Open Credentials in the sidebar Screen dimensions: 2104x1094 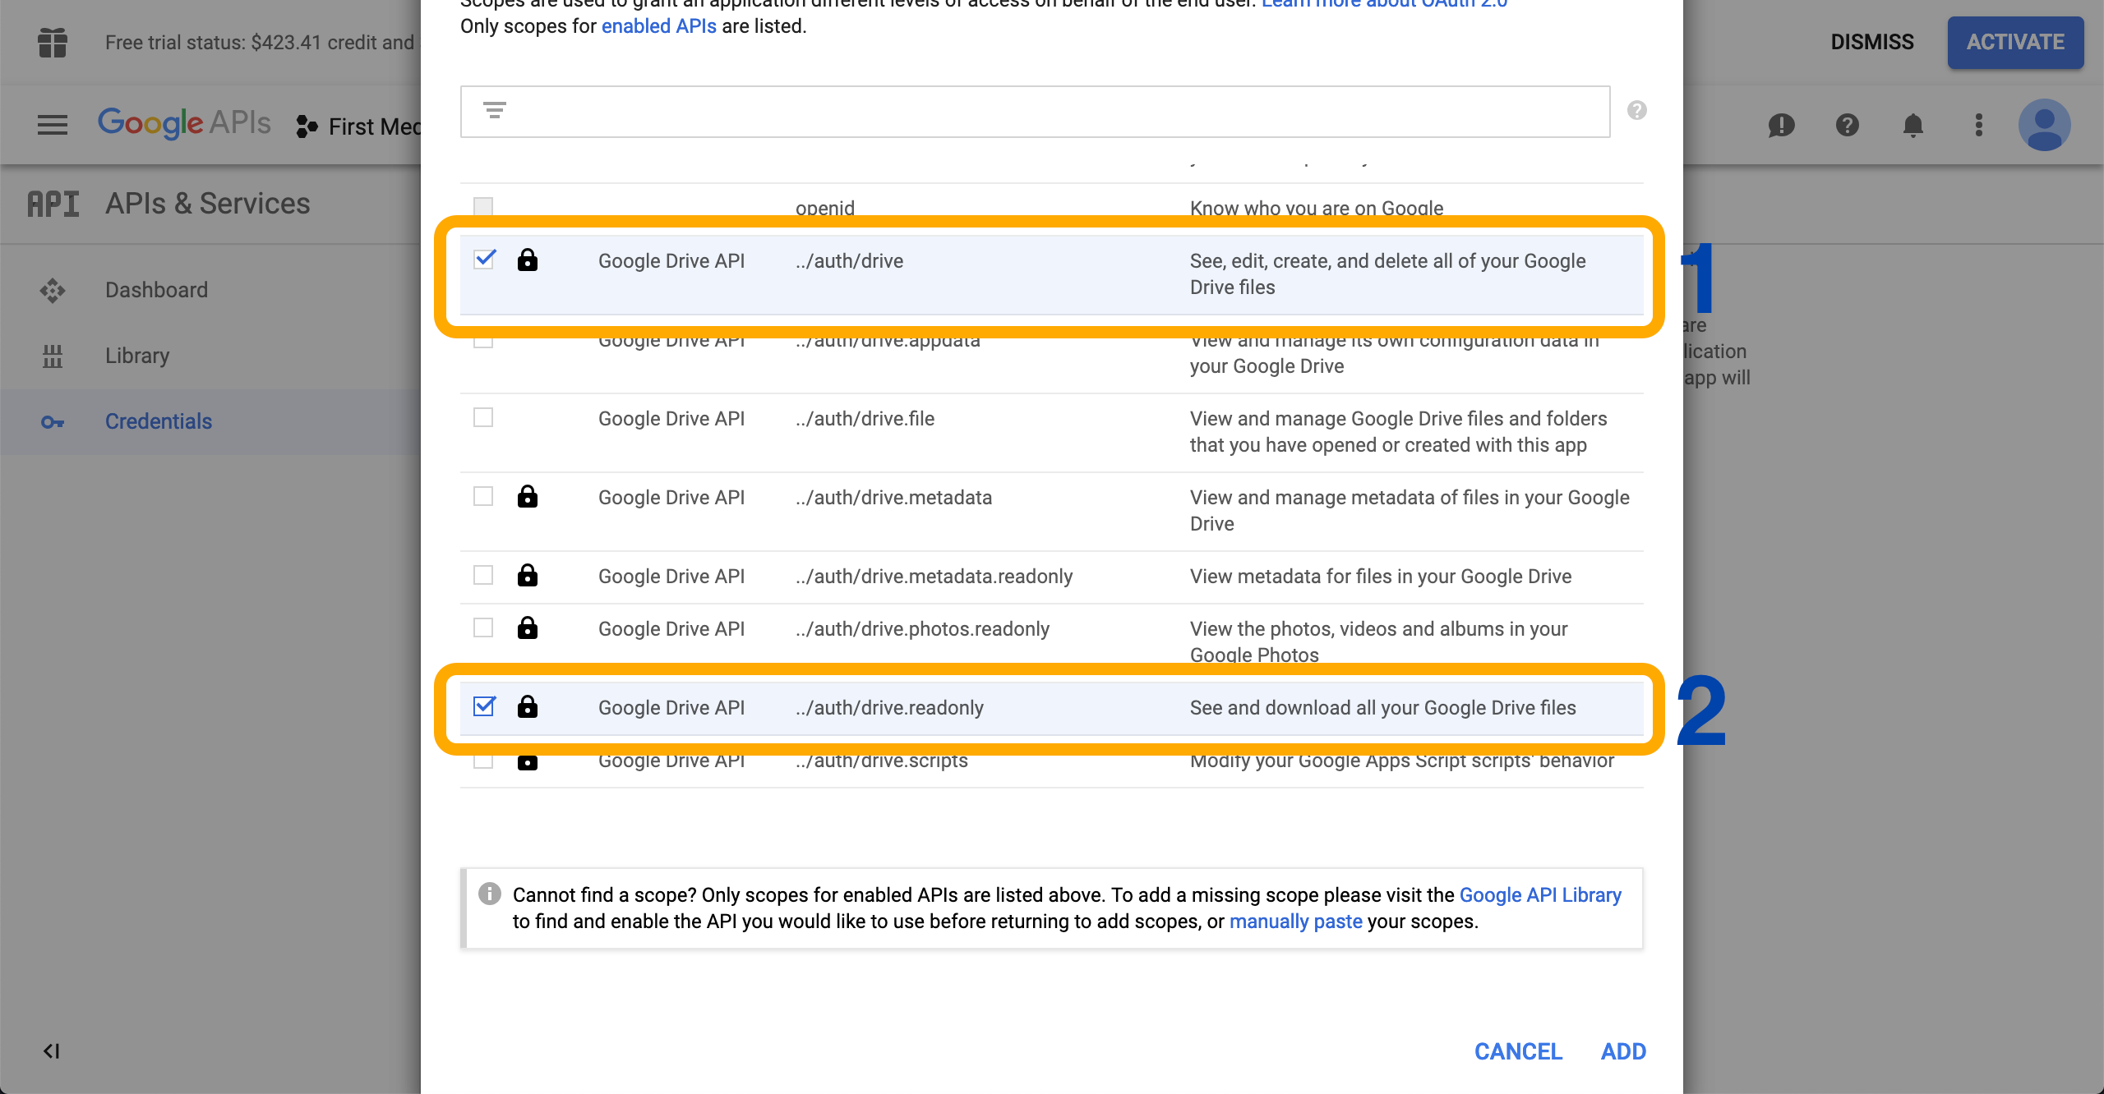(x=159, y=421)
